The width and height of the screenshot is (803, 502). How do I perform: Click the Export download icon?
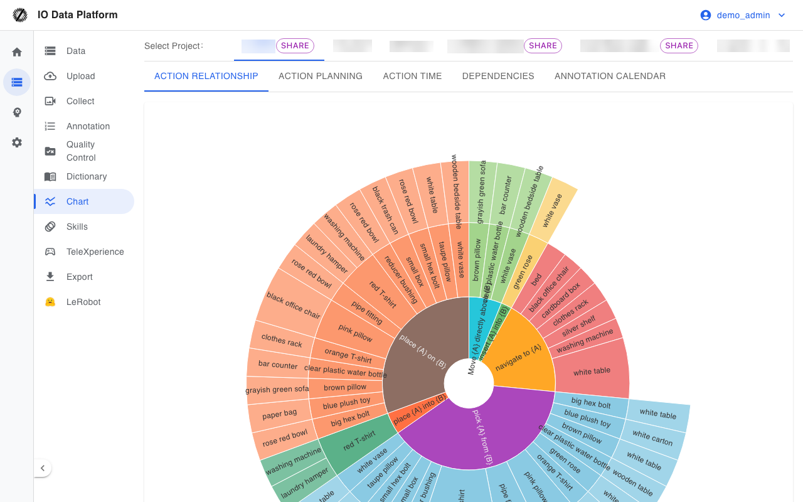coord(50,277)
